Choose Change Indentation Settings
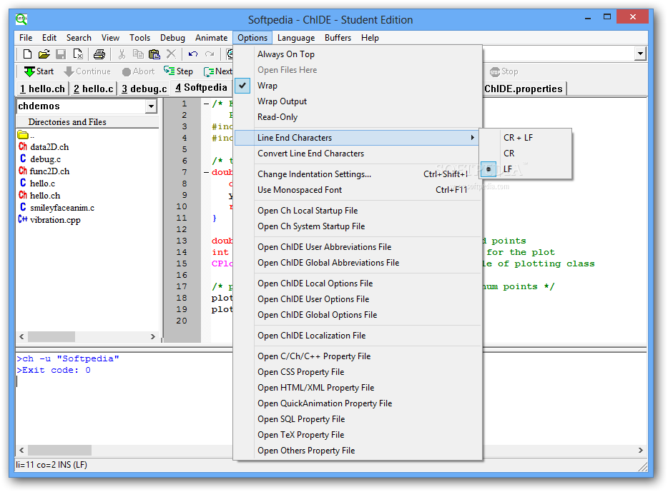The width and height of the screenshot is (668, 492). click(358, 174)
